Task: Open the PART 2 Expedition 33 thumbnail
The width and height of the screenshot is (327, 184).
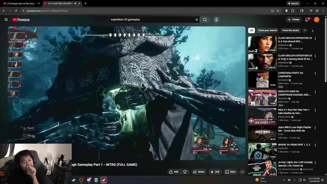Action: coord(262,44)
